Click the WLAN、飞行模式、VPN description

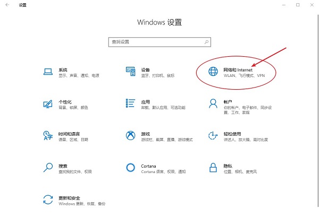click(x=245, y=75)
